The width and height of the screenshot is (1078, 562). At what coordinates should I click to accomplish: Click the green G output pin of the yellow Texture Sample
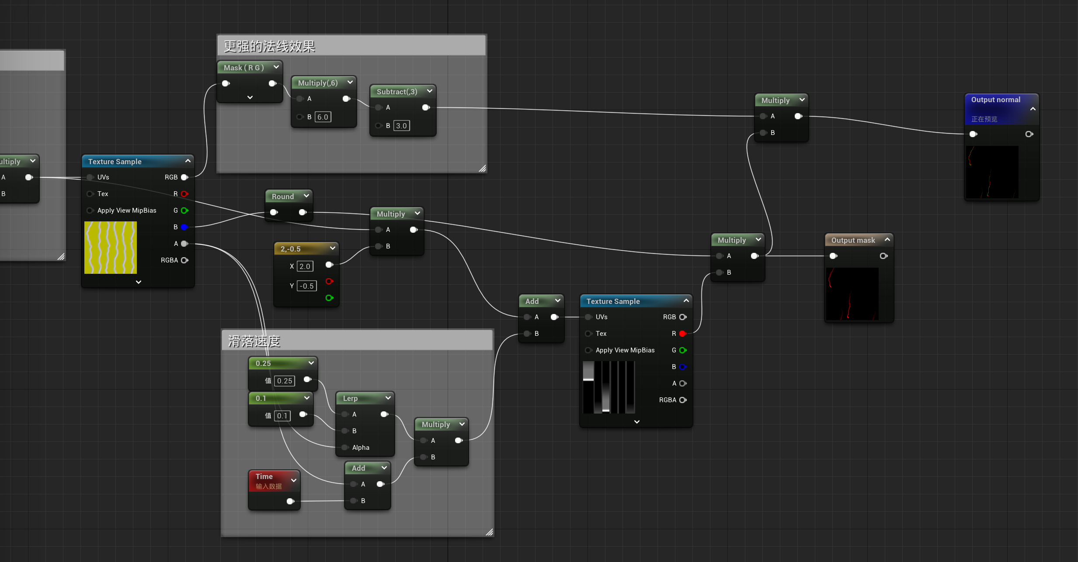tap(184, 210)
